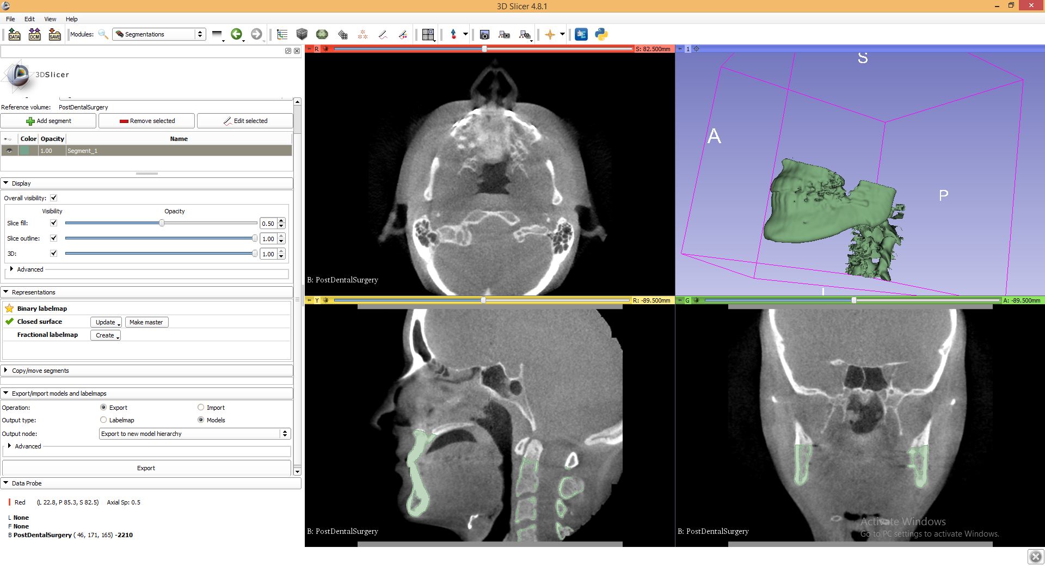Open the View menu
Image resolution: width=1045 pixels, height=566 pixels.
[50, 19]
